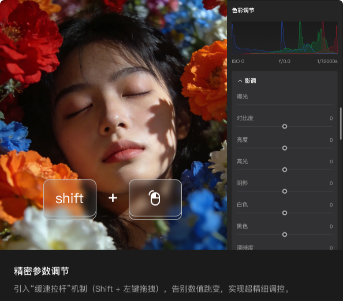Click the RGB histogram graph
The height and width of the screenshot is (301, 343).
pos(285,38)
